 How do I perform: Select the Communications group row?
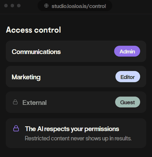point(76,51)
